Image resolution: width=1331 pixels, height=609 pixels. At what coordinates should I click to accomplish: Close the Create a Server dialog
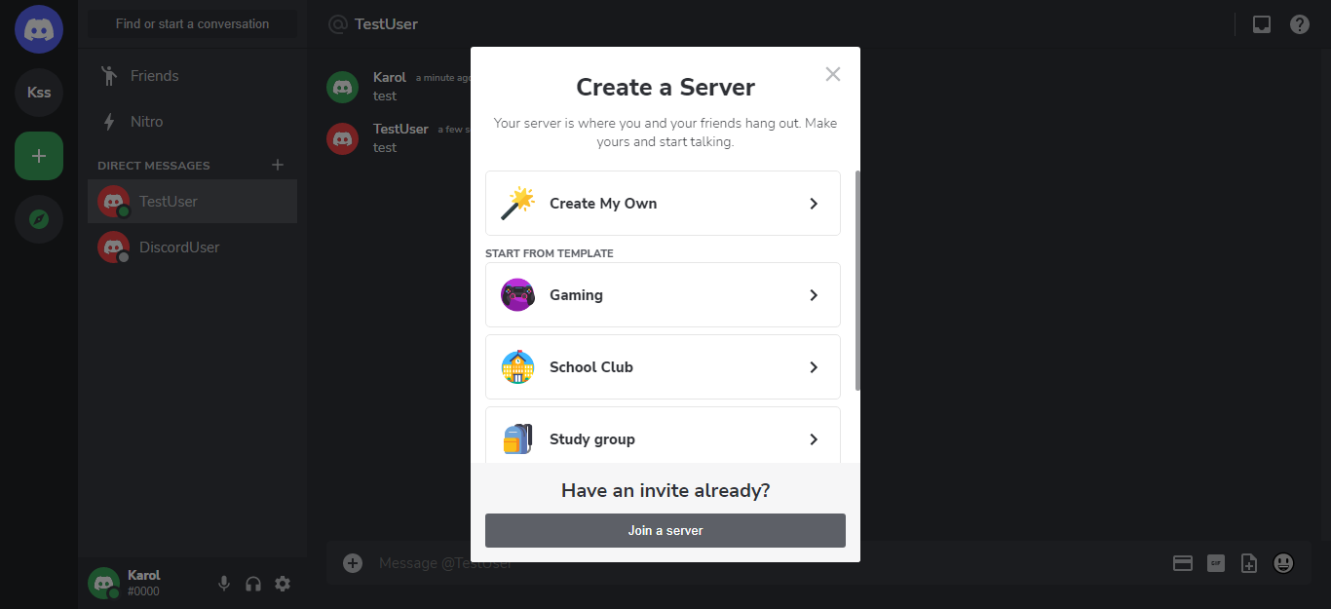pyautogui.click(x=833, y=74)
